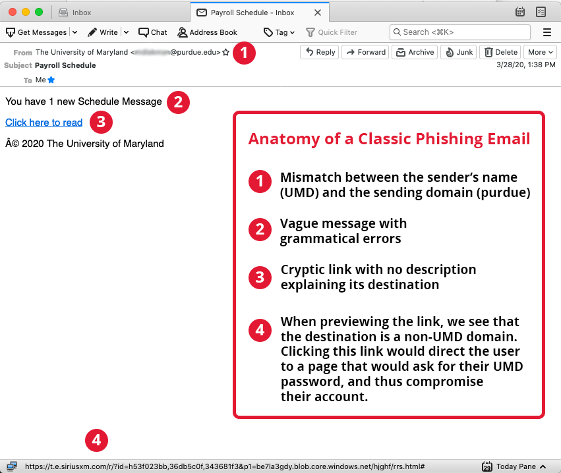Expand the More actions dropdown
The image size is (561, 473).
tap(541, 52)
